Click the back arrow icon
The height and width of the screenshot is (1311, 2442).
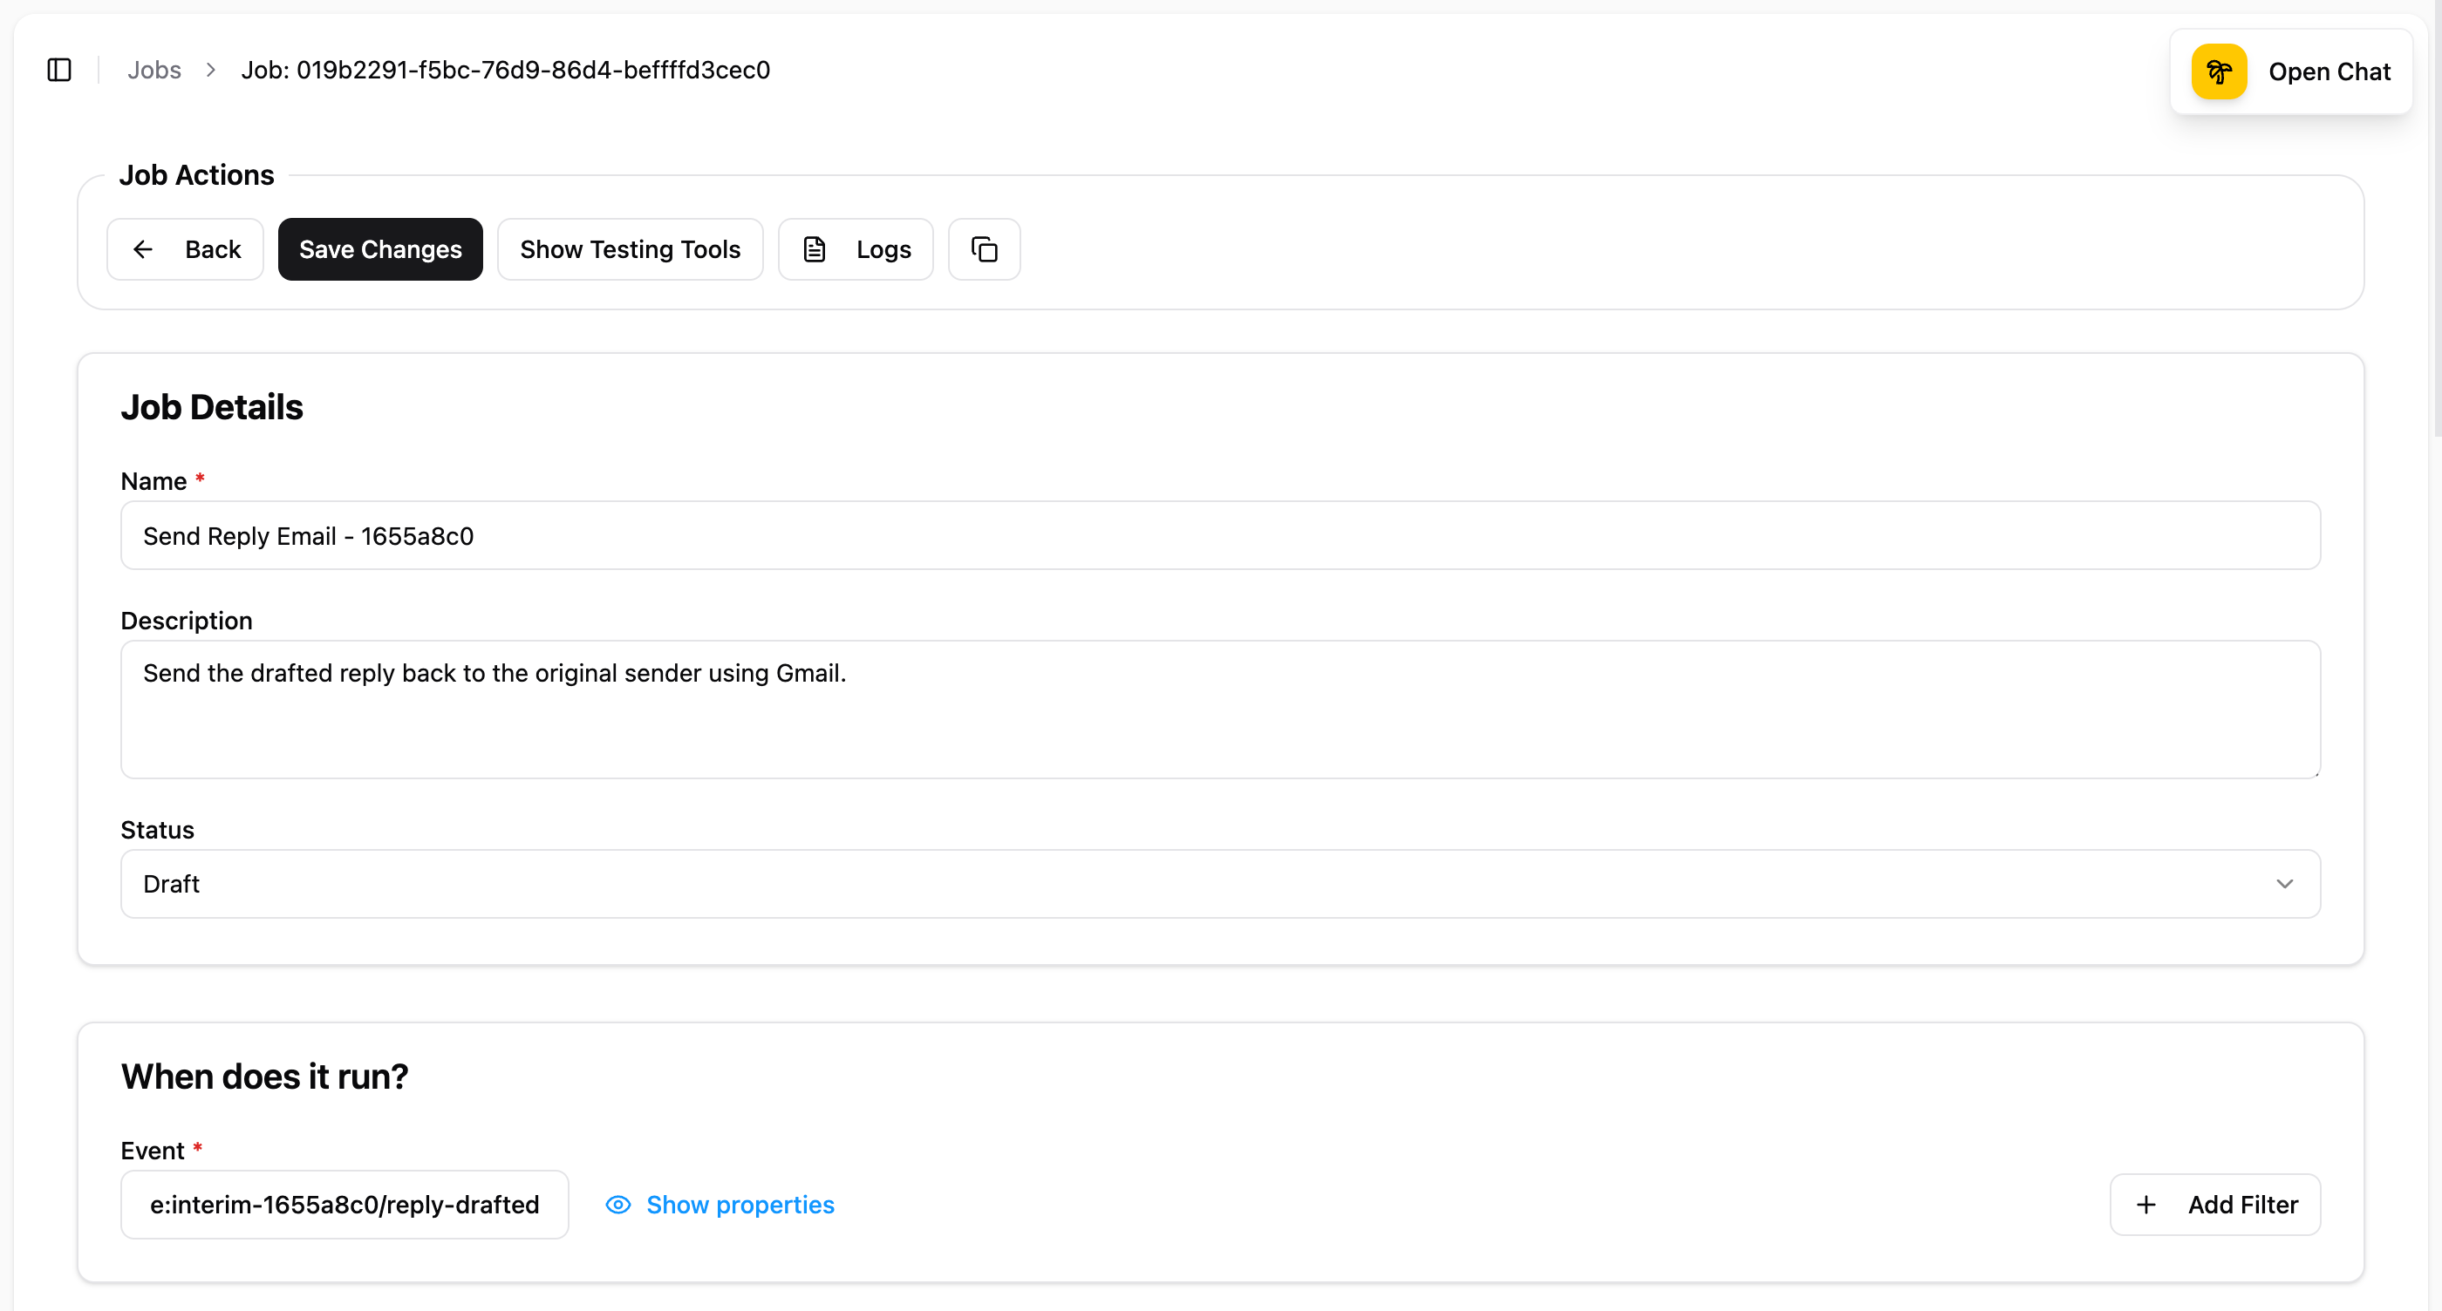coord(142,249)
